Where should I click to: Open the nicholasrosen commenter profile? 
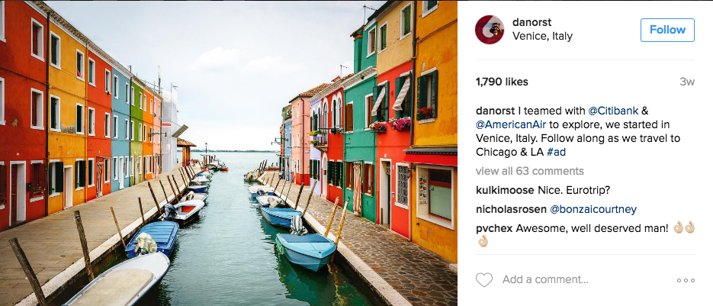click(x=511, y=209)
